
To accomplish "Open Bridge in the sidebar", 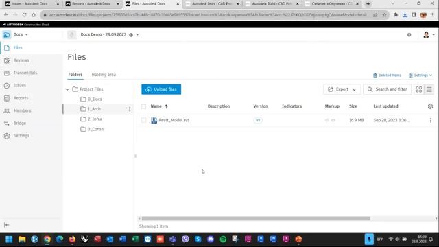I will [20, 123].
